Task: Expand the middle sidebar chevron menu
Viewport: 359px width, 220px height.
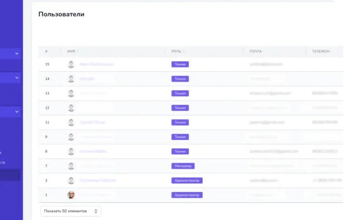Action: [17, 77]
